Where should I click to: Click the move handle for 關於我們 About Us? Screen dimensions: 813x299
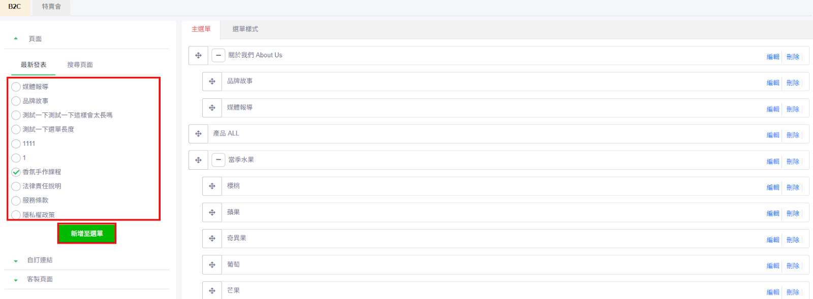coord(198,56)
